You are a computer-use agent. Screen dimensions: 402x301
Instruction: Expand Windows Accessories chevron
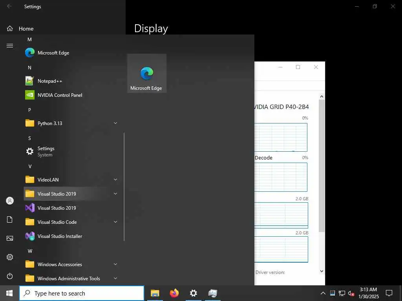click(x=115, y=264)
